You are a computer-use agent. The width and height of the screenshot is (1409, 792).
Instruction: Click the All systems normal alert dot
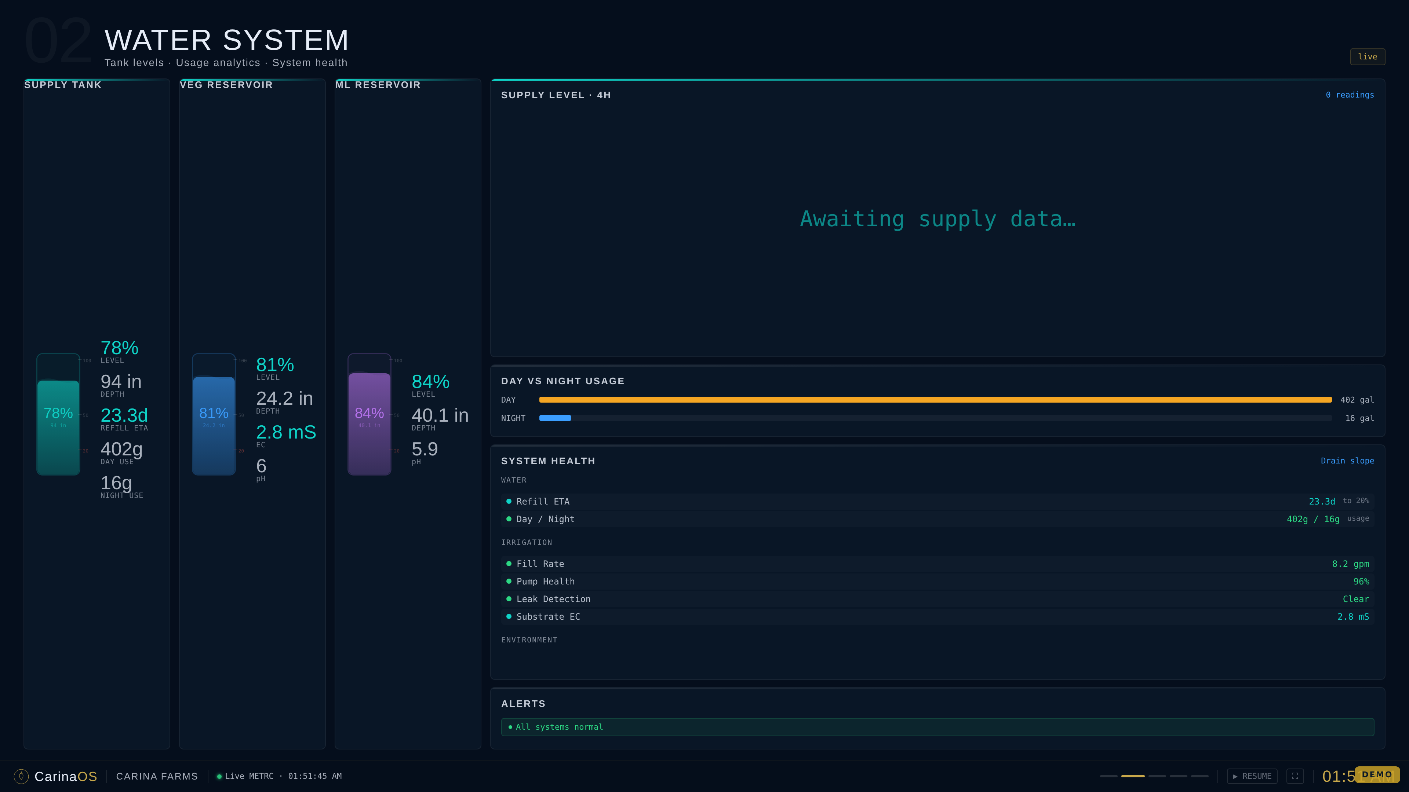[x=510, y=727]
